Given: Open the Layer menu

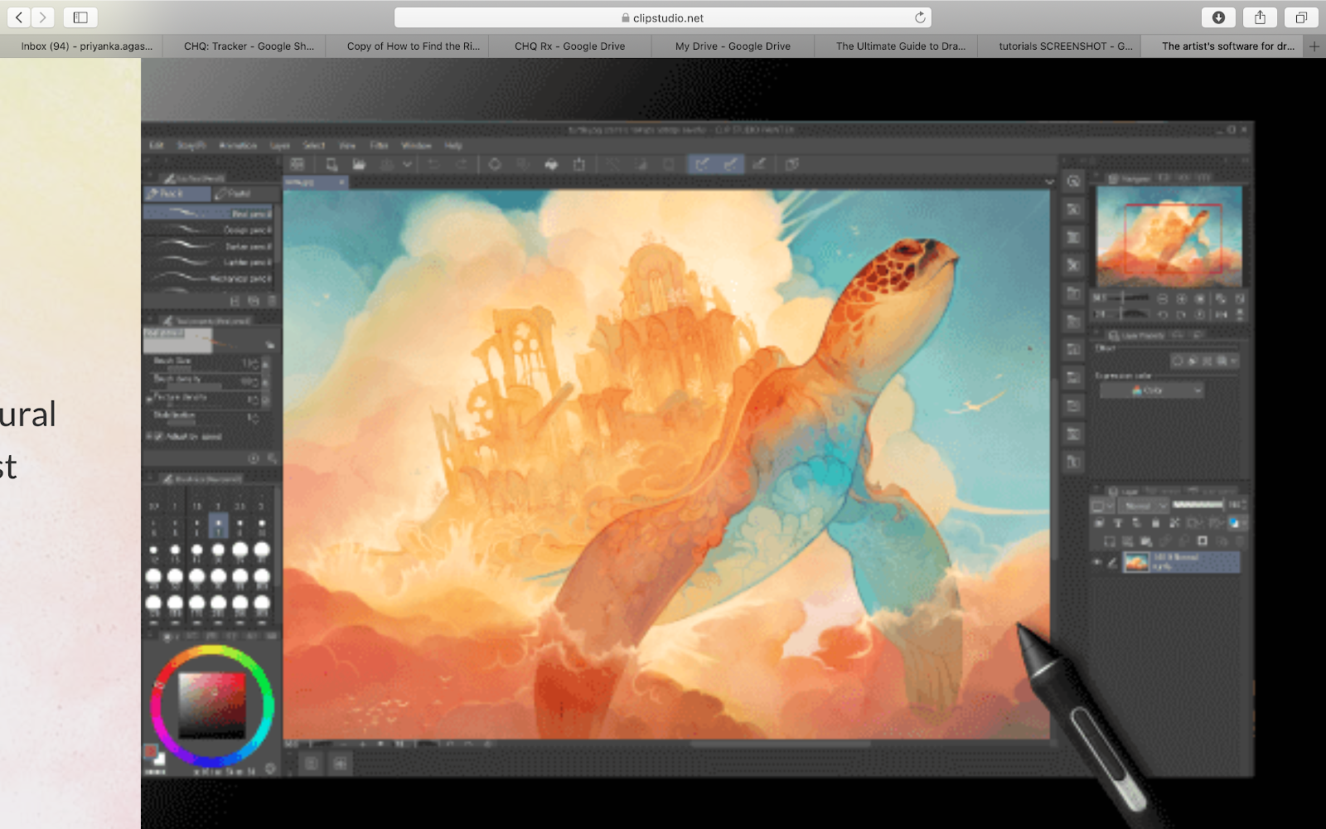Looking at the screenshot, I should click(x=280, y=145).
